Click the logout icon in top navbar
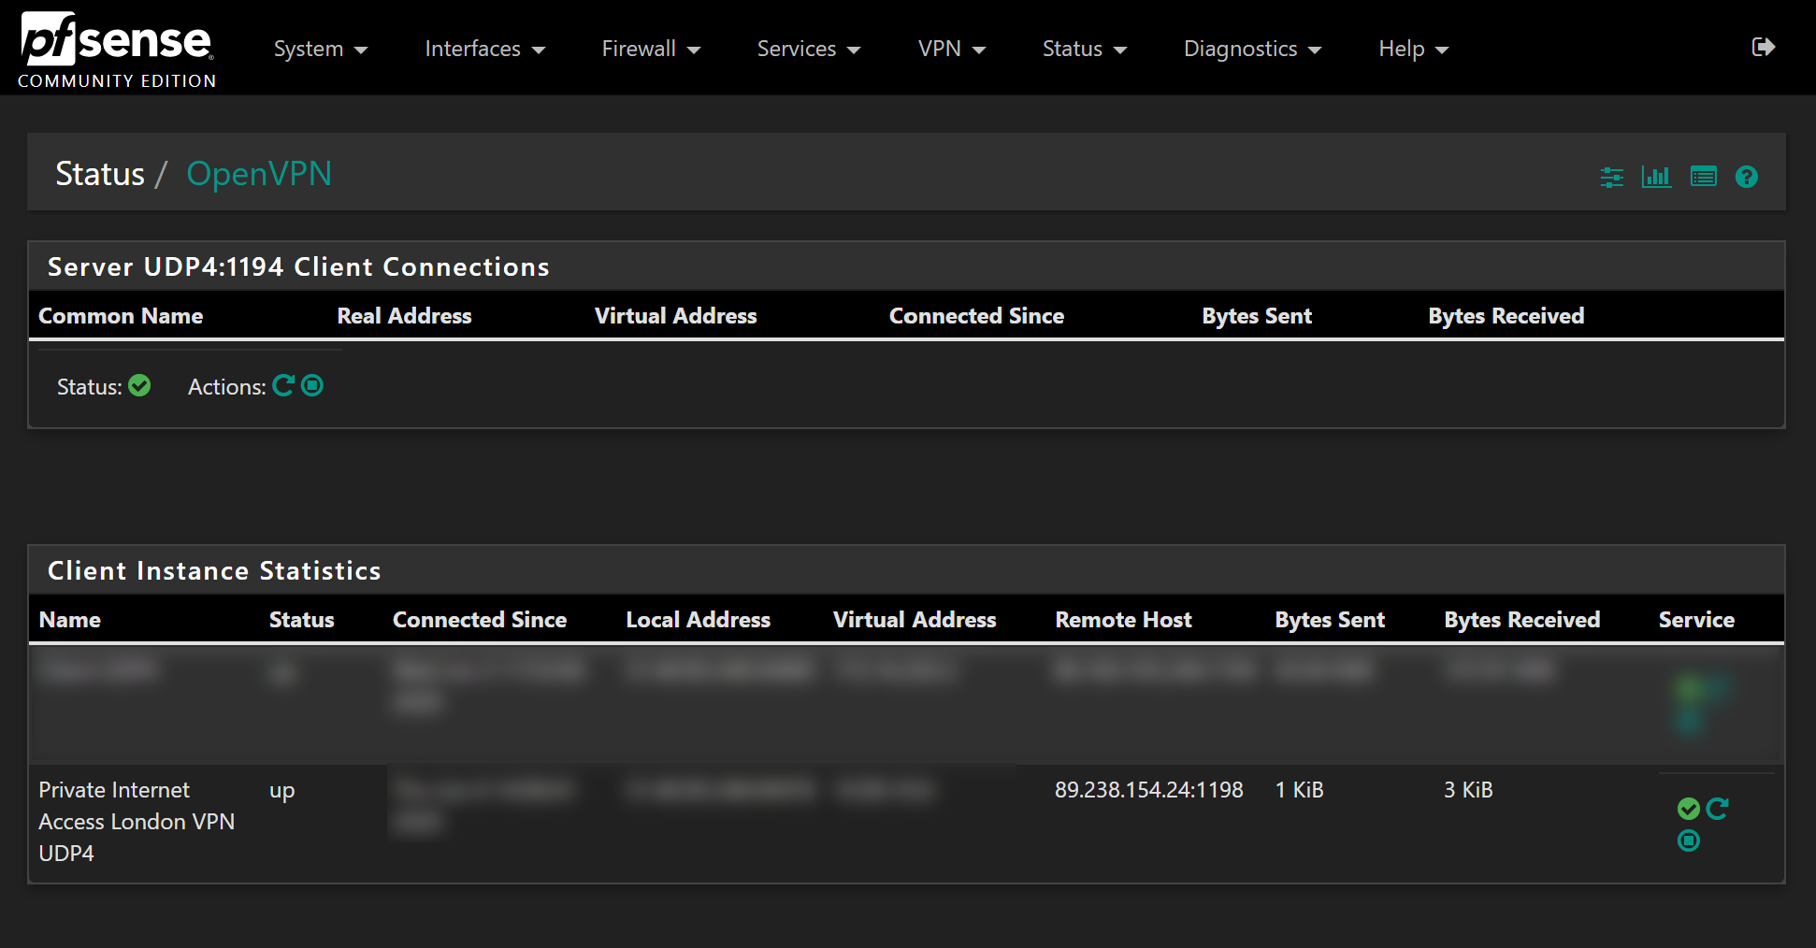1816x948 pixels. 1763,47
